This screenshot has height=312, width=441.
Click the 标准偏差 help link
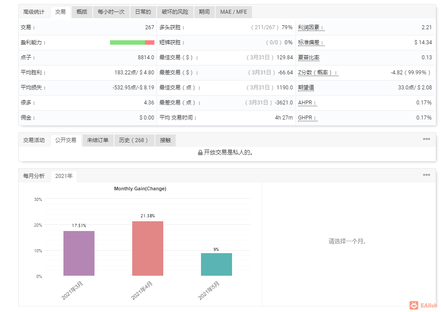(x=311, y=42)
